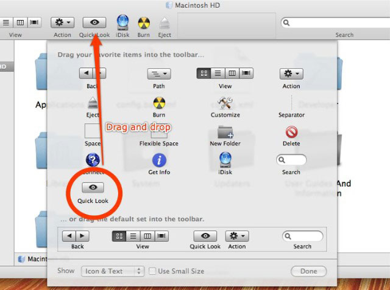Click the Quick Look eye button in toolbar

[x=94, y=22]
